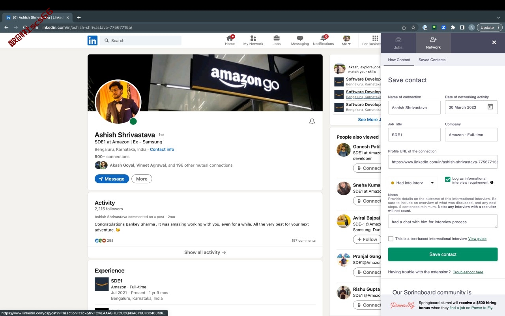Toggle Log as informational interview requirement checkbox
Viewport: 505px width, 316px height.
tap(447, 179)
